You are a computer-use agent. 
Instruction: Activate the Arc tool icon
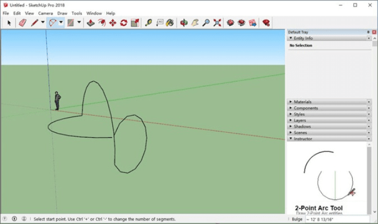point(53,23)
